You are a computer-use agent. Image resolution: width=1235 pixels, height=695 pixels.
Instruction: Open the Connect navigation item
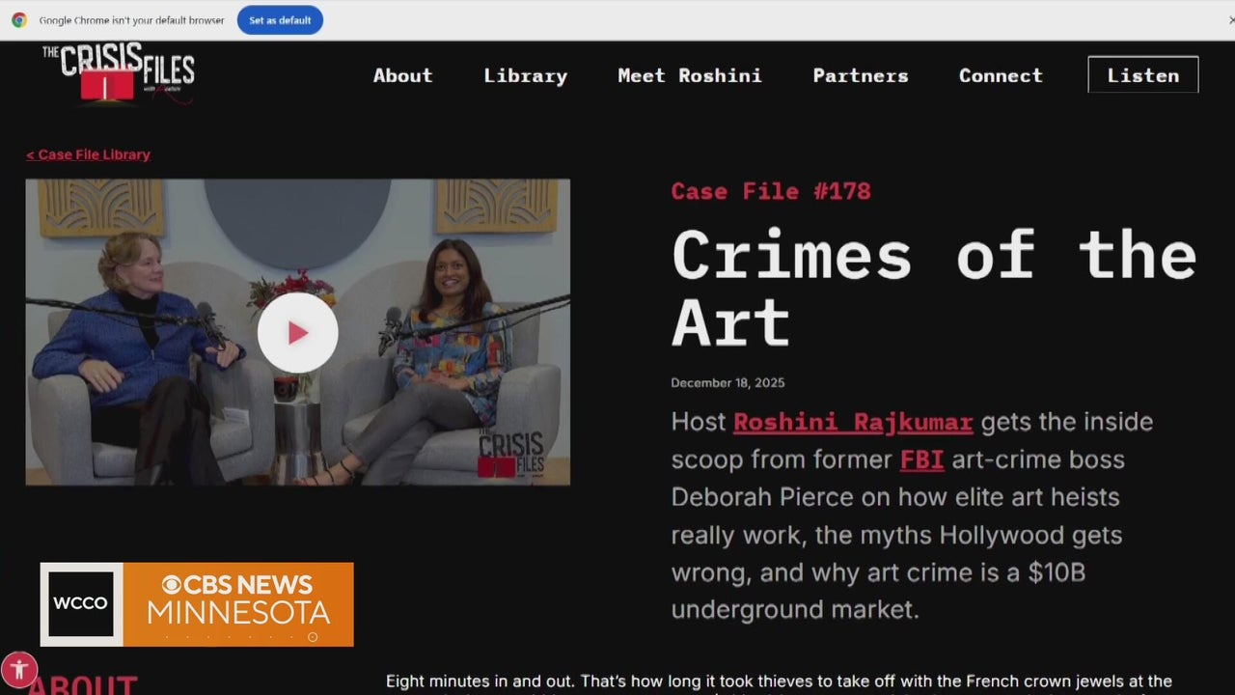1000,75
